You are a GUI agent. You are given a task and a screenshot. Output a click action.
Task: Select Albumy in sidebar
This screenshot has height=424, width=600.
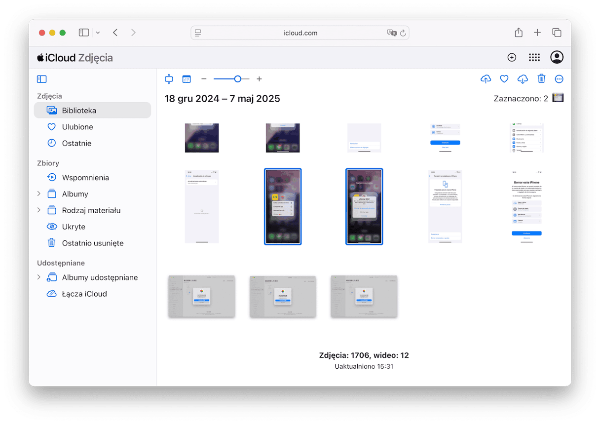tap(75, 194)
